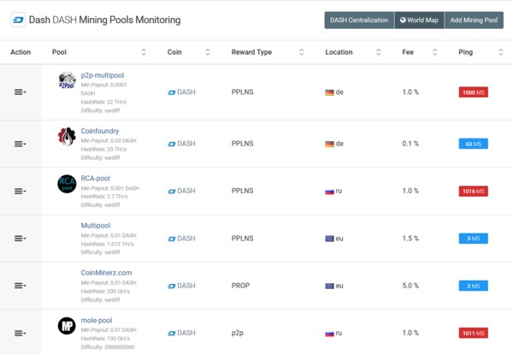
Task: Click the globe icon on World Map button
Action: tap(403, 20)
